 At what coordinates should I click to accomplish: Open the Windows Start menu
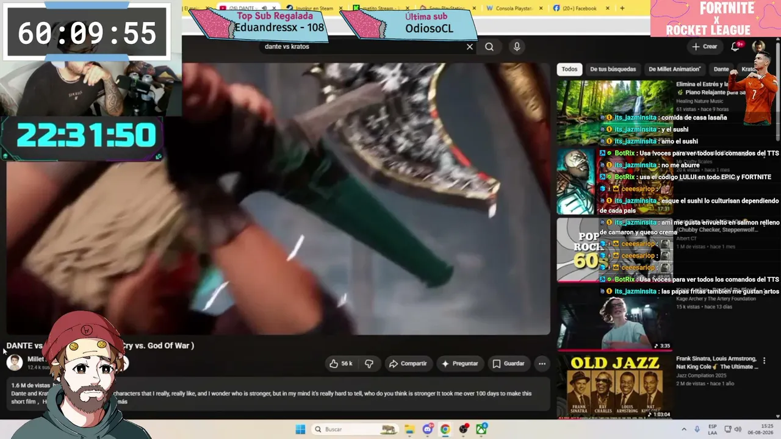click(300, 429)
